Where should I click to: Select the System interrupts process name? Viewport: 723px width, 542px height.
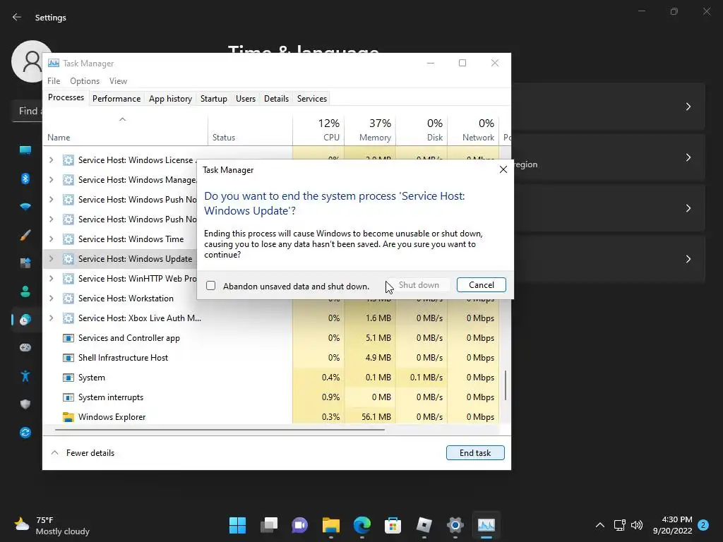111,397
